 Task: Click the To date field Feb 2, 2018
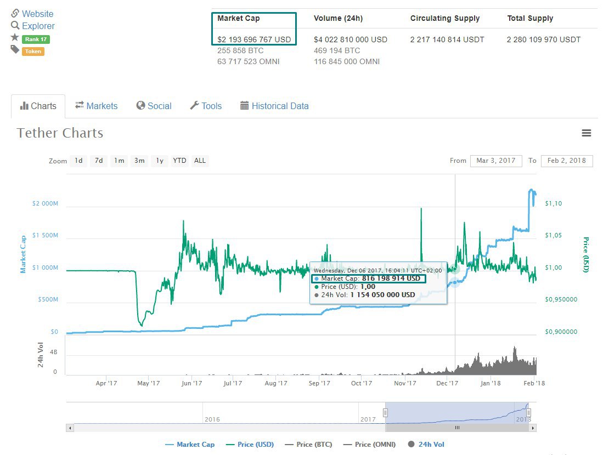point(567,161)
